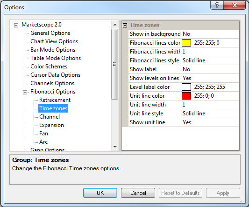Collapse the Time zones property group

pyautogui.click(x=125, y=25)
